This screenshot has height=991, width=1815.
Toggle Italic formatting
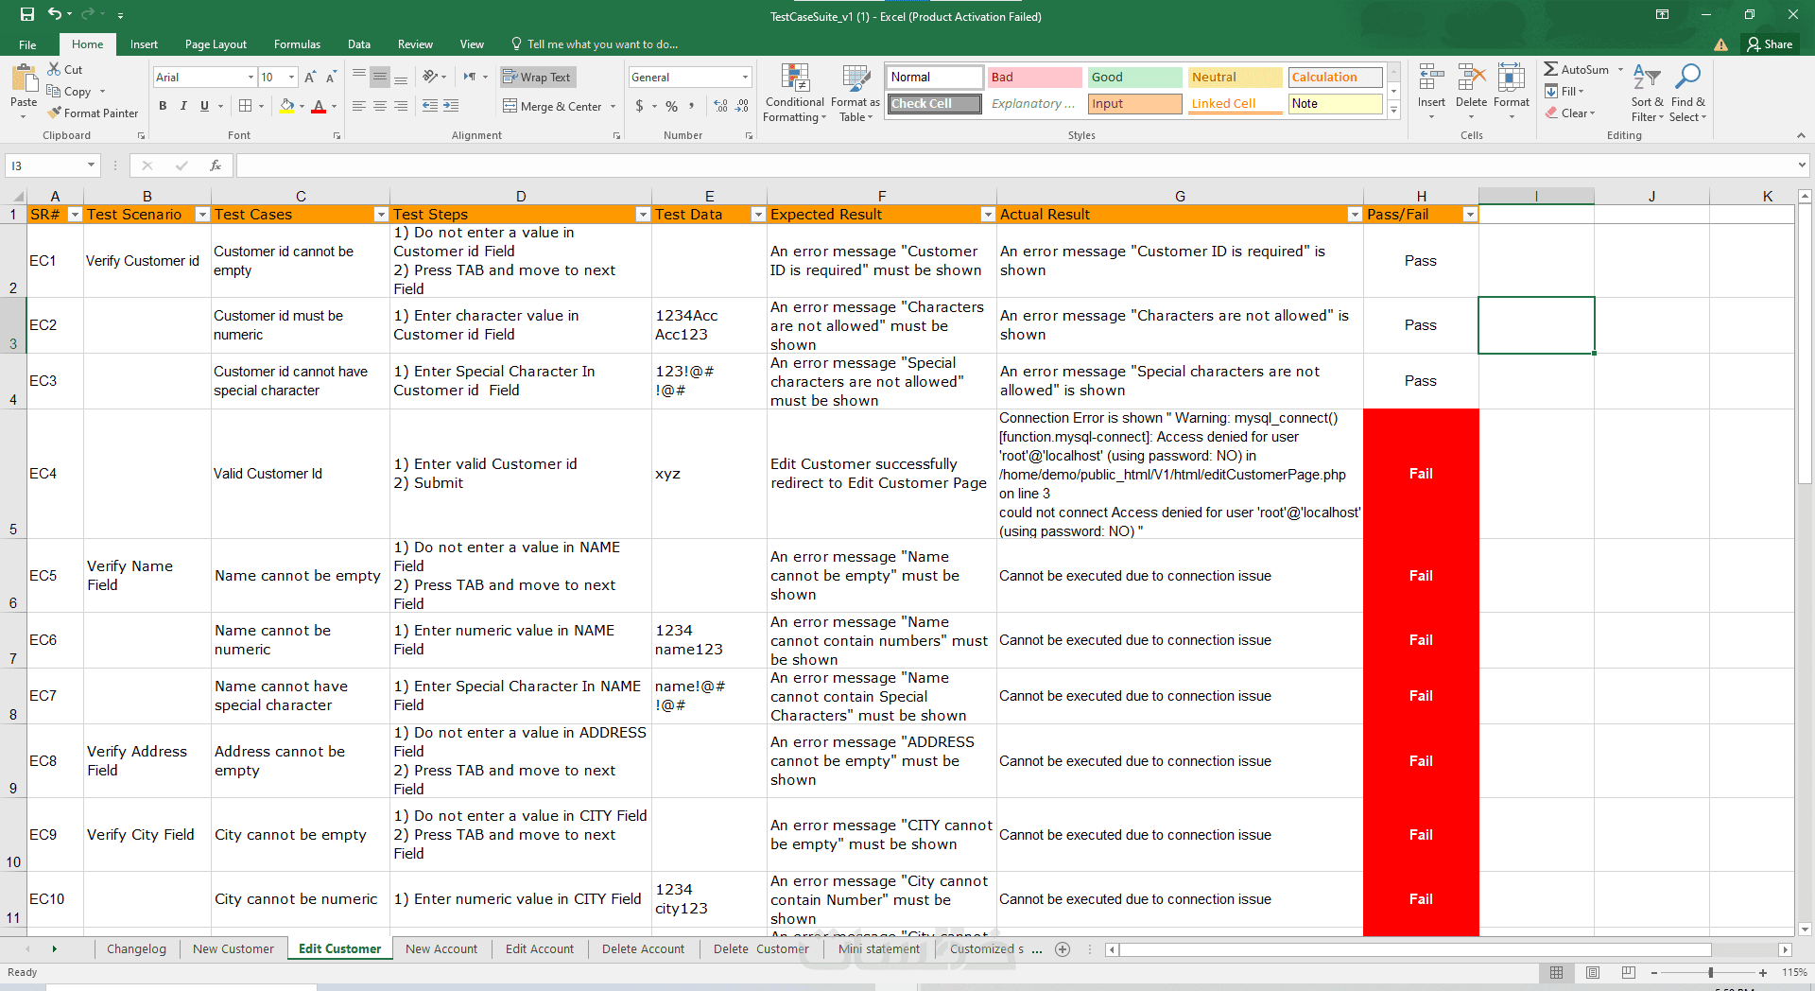point(183,106)
